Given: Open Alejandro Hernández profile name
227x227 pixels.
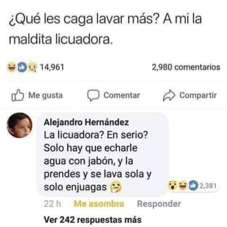Looking at the screenshot, I should click(86, 122).
